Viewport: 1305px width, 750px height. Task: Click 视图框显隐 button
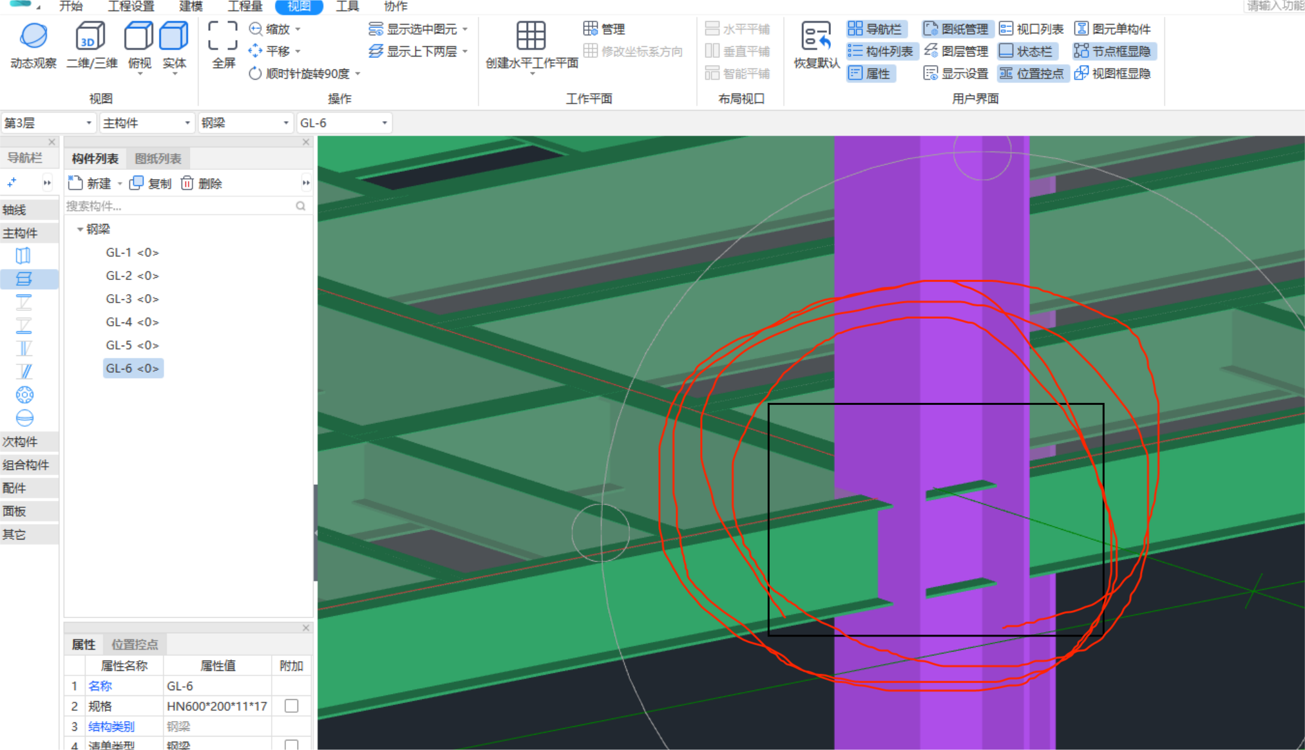pyautogui.click(x=1112, y=73)
